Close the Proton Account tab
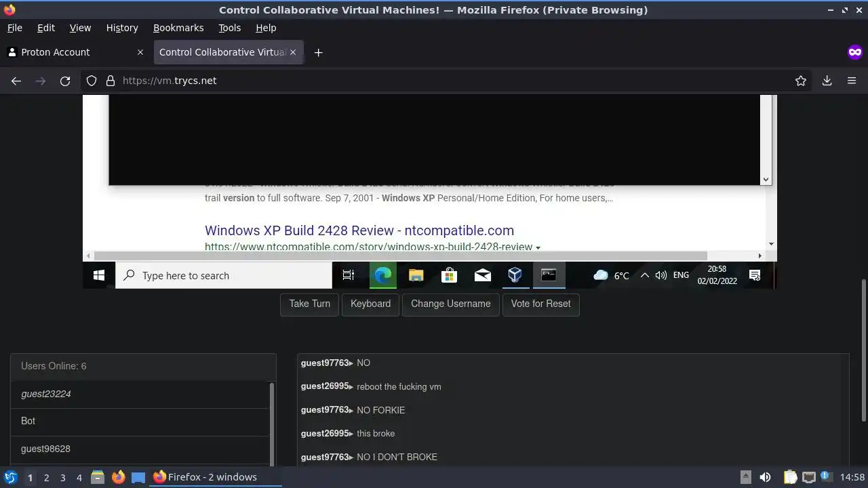This screenshot has width=868, height=488. click(x=140, y=52)
